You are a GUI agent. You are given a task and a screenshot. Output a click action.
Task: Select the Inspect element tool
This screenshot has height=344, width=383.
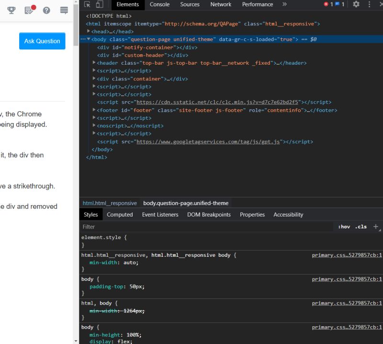point(87,4)
